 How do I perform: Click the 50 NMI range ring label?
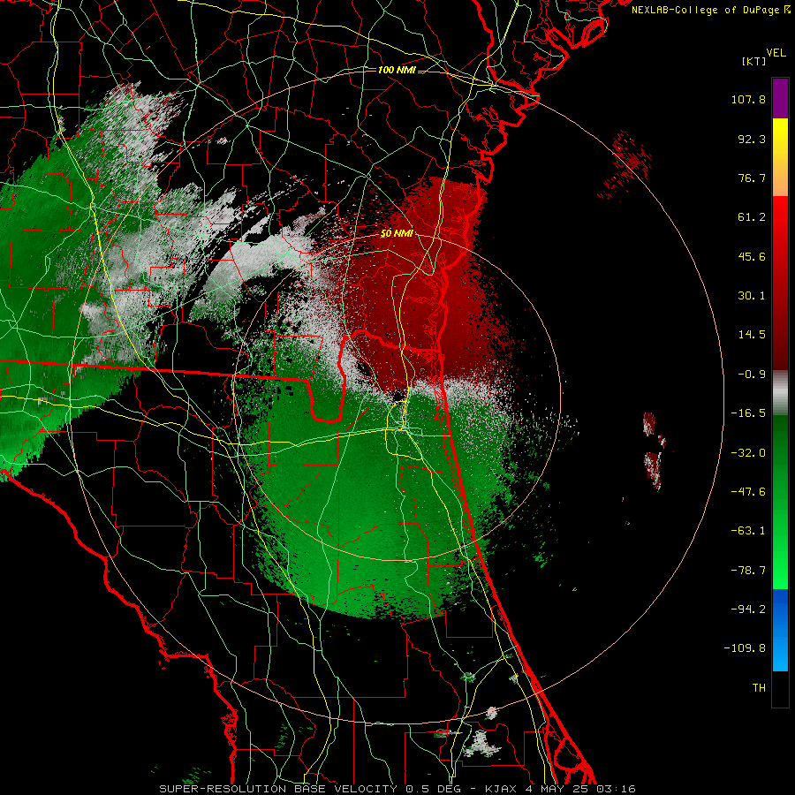tap(397, 234)
